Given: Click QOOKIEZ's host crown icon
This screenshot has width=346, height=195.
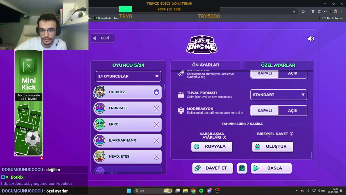Looking at the screenshot, I should [x=157, y=92].
